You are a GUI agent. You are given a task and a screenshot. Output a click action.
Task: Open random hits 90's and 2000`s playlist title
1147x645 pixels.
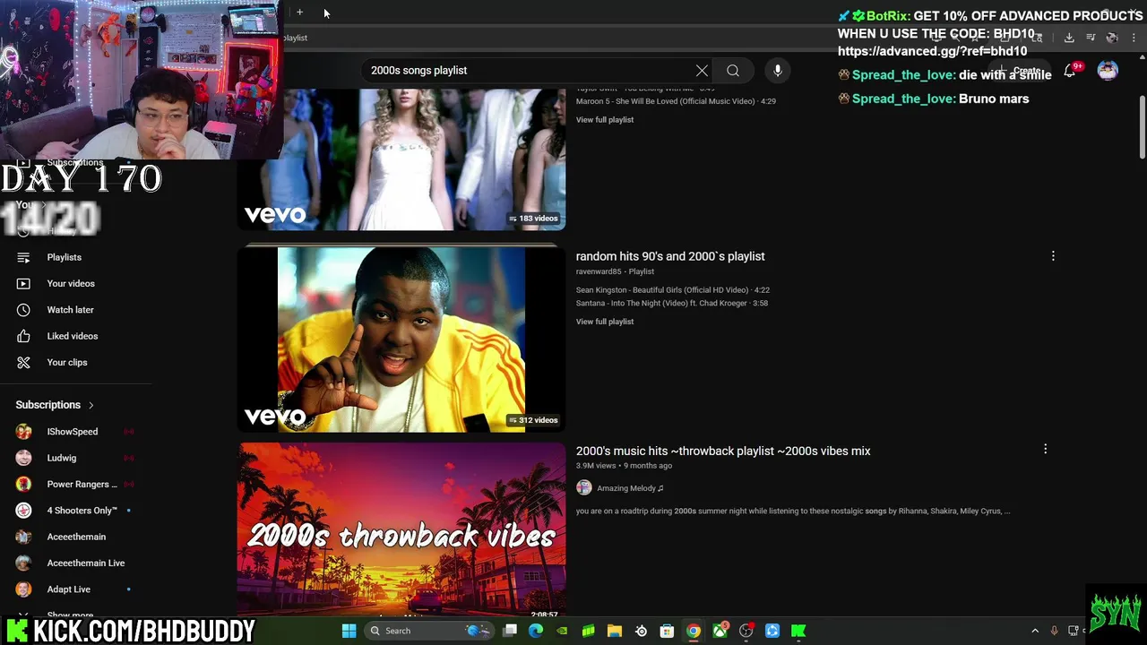coord(670,256)
